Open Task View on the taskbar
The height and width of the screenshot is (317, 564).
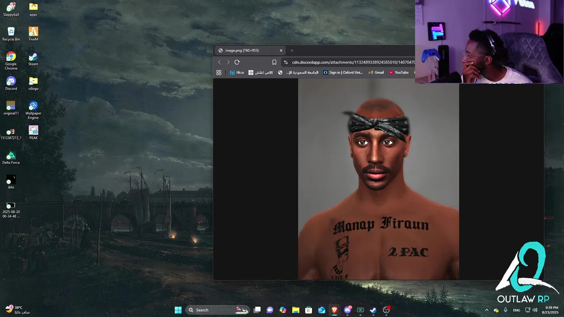pos(257,310)
